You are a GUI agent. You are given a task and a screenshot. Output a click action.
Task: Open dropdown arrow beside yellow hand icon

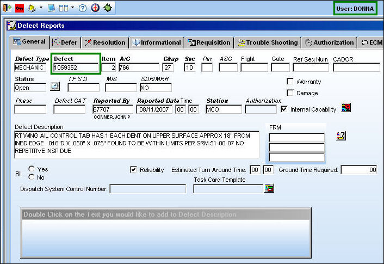tap(41, 8)
